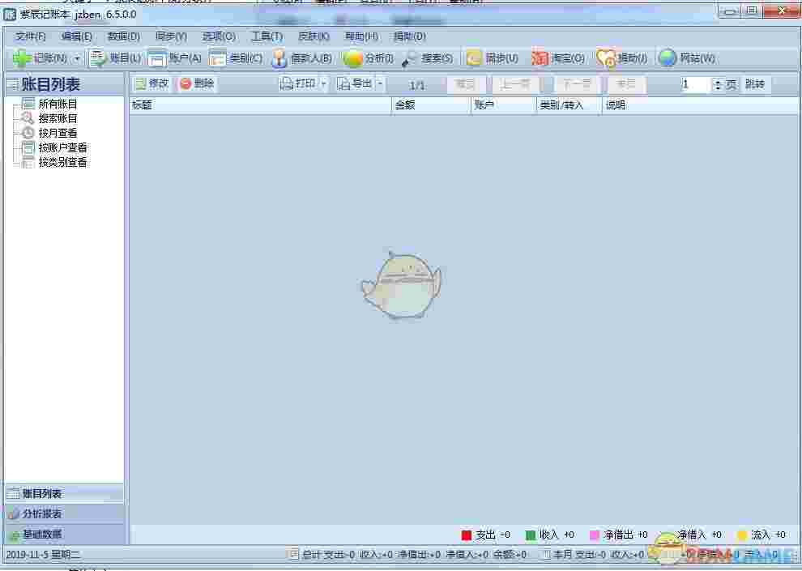The width and height of the screenshot is (802, 571).
Task: Open the 帮助(H) help menu
Action: point(361,36)
